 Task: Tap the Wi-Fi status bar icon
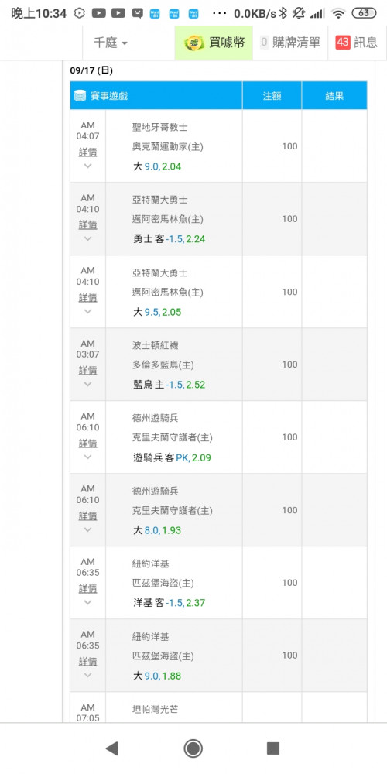tap(338, 13)
